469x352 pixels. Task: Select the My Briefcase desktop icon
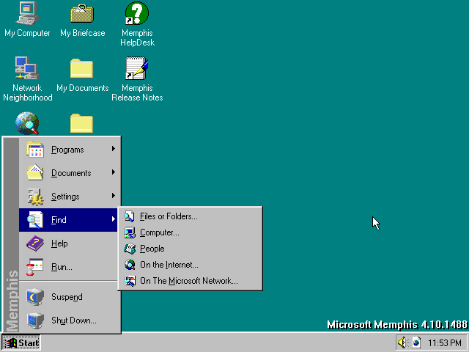[x=82, y=13]
